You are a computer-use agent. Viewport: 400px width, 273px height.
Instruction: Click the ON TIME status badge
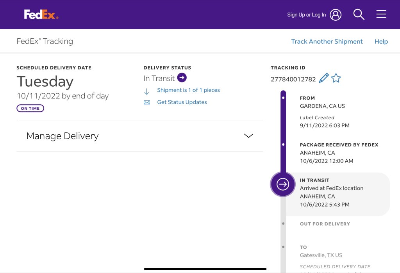tap(30, 109)
